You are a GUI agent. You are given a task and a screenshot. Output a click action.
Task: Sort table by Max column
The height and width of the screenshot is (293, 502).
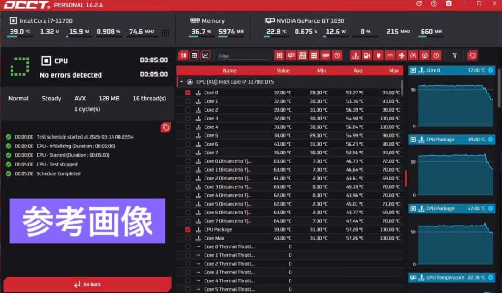[x=394, y=70]
